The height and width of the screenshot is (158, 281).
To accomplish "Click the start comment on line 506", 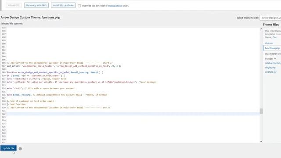I will coord(60,63).
